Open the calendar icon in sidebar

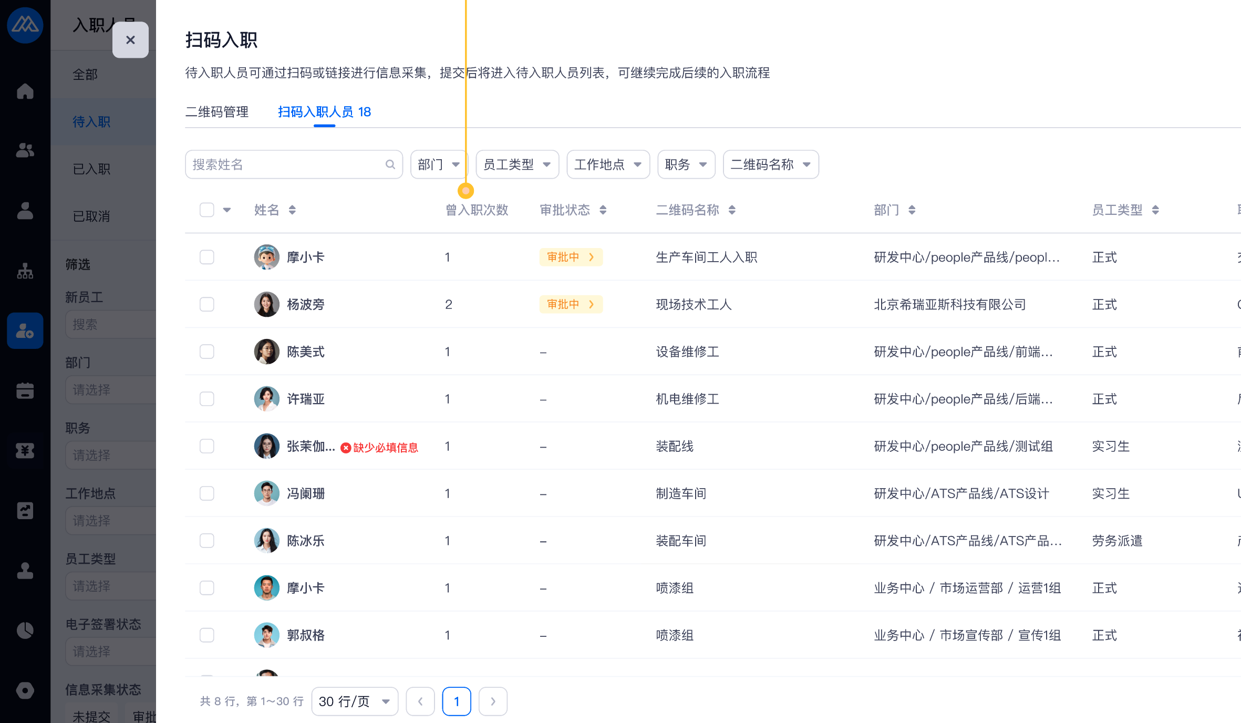(25, 390)
